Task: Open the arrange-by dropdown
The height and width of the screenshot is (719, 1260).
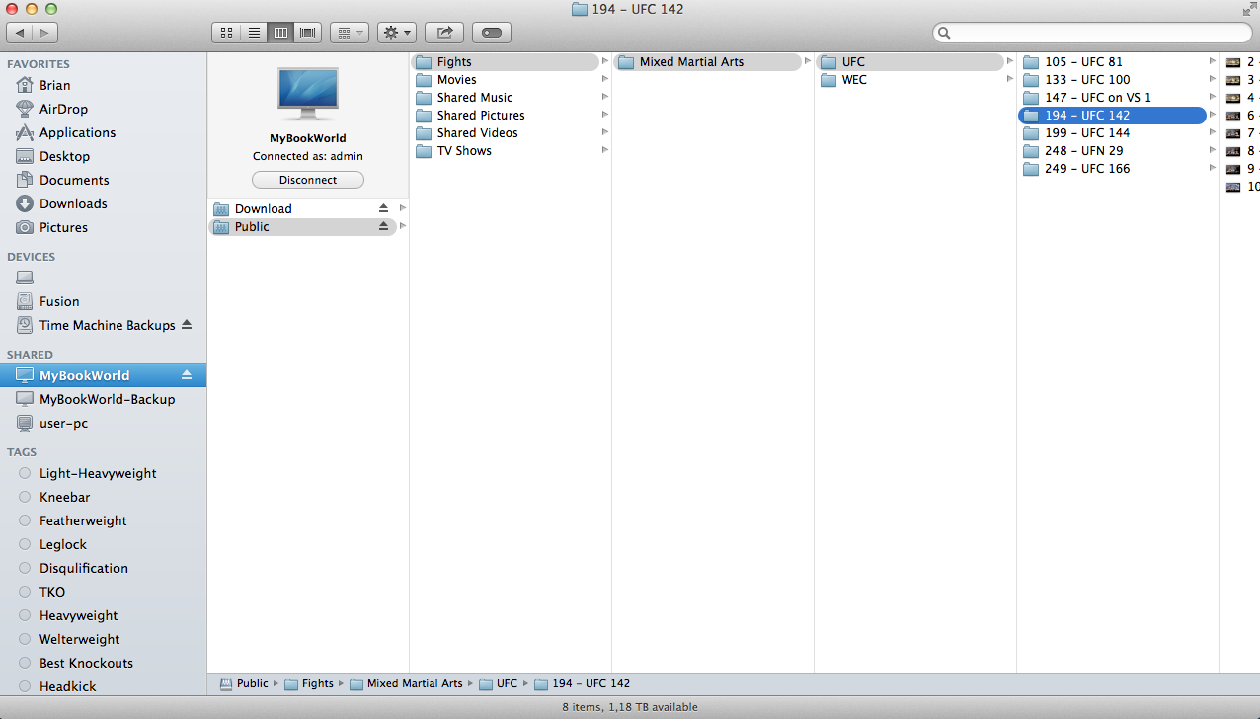Action: coord(350,33)
